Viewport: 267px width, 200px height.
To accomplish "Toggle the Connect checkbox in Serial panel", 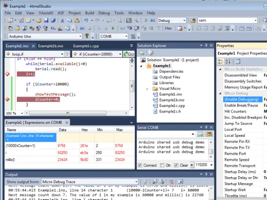I will [x=140, y=165].
